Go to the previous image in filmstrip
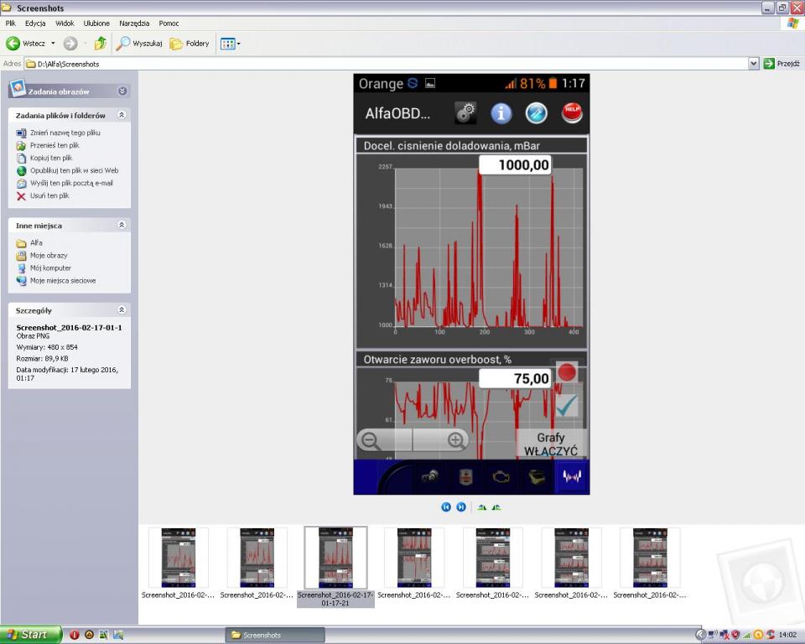Screen dimensions: 805x644 click(446, 507)
